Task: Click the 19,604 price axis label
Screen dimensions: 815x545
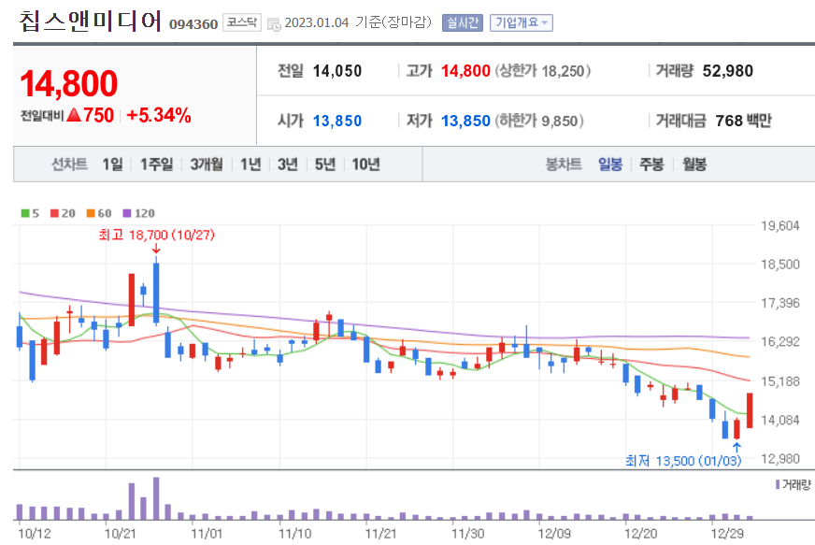Action: click(780, 225)
